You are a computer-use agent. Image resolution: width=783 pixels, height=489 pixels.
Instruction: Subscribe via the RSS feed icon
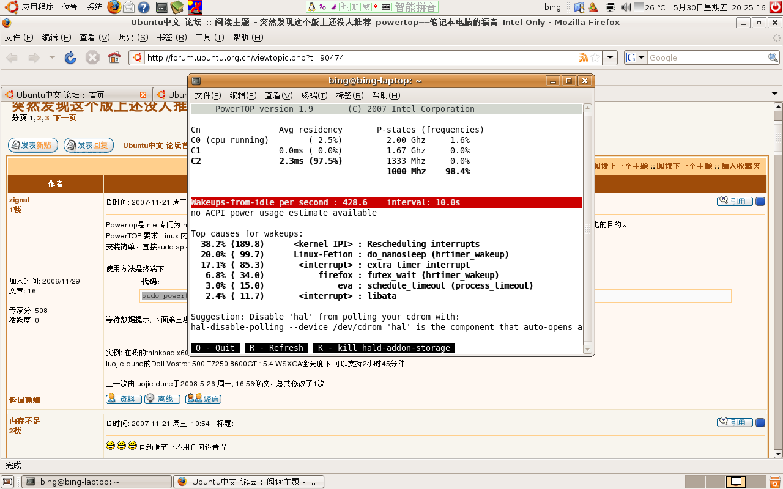[x=583, y=57]
